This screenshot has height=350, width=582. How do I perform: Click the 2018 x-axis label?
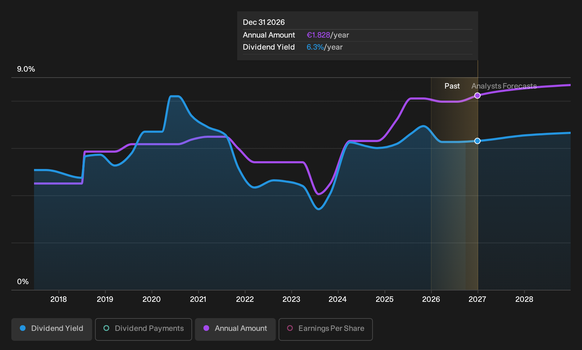tap(58, 299)
